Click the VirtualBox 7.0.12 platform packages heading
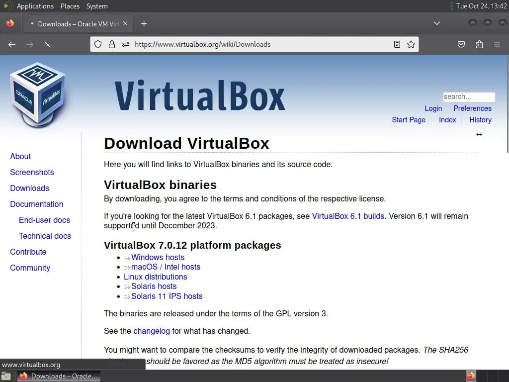This screenshot has height=382, width=509. tap(192, 245)
